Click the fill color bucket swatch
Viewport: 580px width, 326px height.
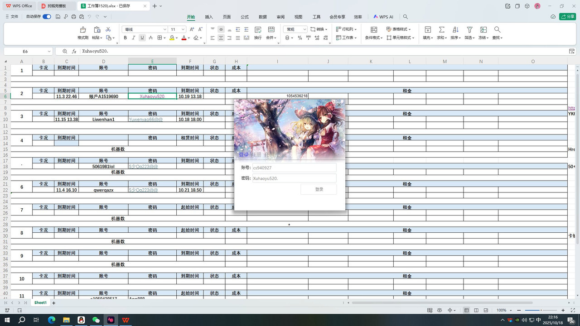click(x=172, y=38)
